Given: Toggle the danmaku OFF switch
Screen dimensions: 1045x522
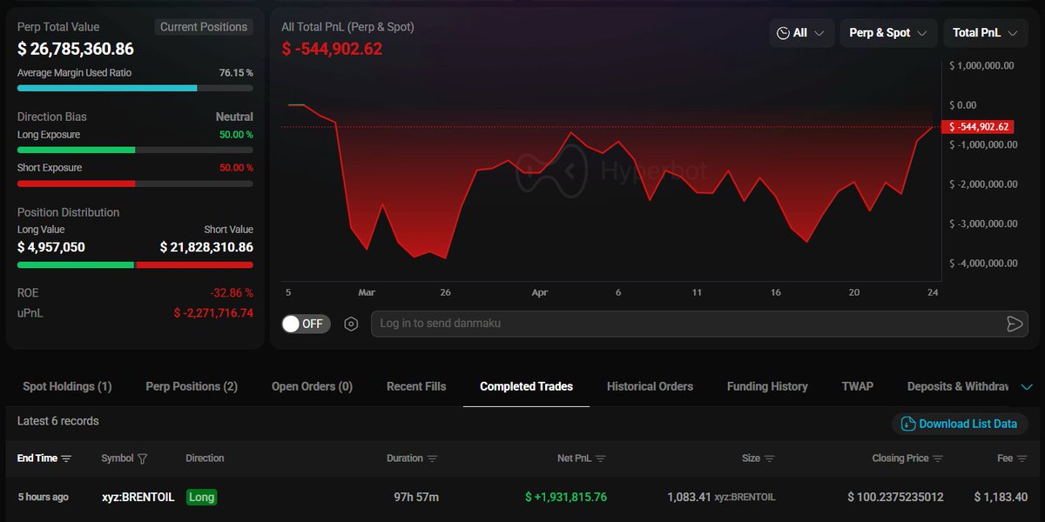Looking at the screenshot, I should pyautogui.click(x=306, y=324).
